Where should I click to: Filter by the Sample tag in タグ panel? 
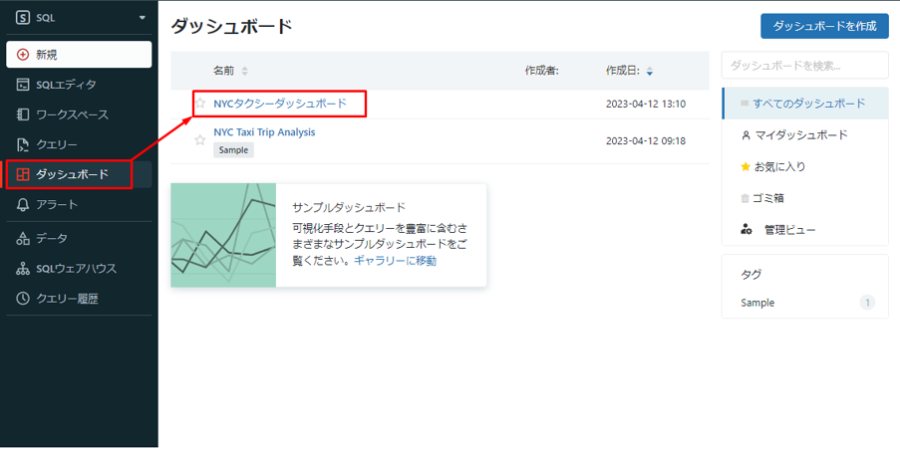click(x=757, y=303)
